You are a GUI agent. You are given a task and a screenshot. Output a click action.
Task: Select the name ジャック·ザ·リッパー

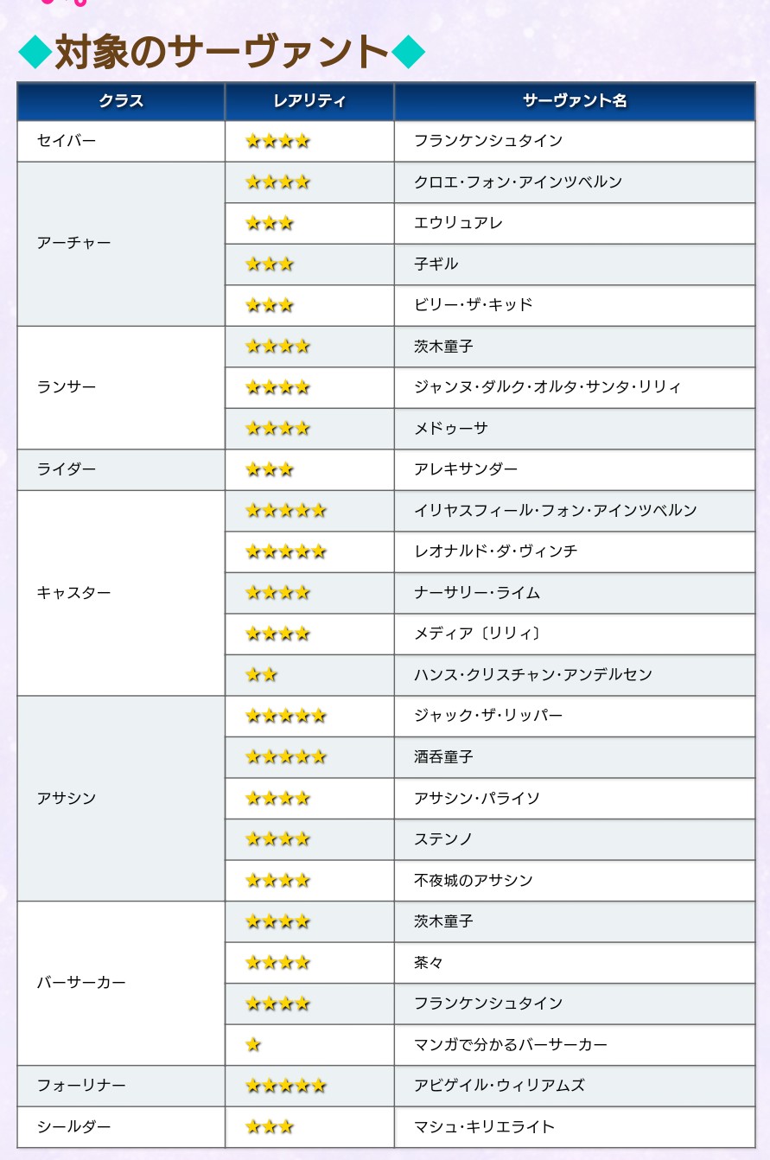488,716
